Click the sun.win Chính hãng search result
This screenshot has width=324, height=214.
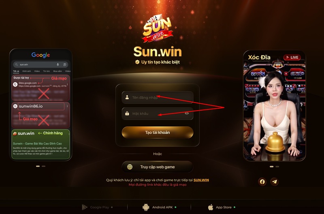tap(41, 144)
